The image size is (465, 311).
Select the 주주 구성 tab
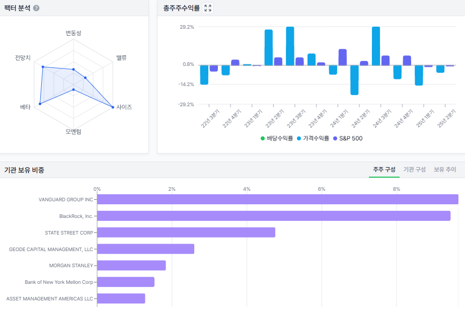pos(384,170)
